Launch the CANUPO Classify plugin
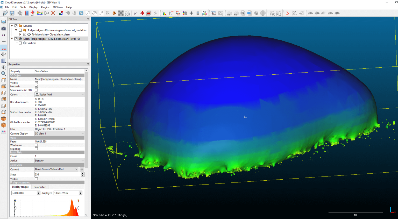398x219 pixels. [221, 13]
